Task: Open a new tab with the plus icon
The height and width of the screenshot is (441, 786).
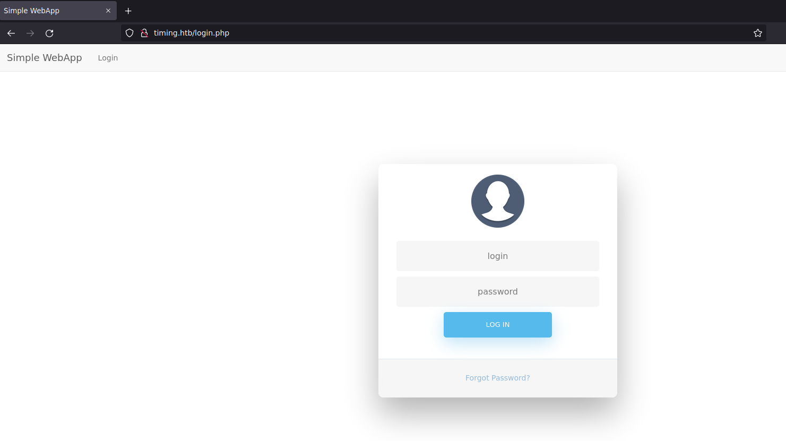Action: pos(128,11)
